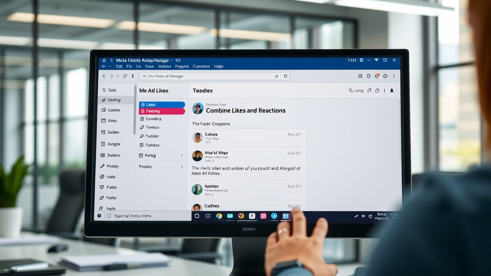Open the three-dot menu in the address bar row
Image resolution: width=491 pixels, height=276 pixels.
point(394,76)
